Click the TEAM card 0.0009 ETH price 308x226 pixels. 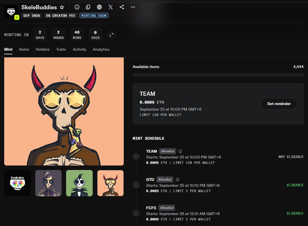(x=152, y=102)
